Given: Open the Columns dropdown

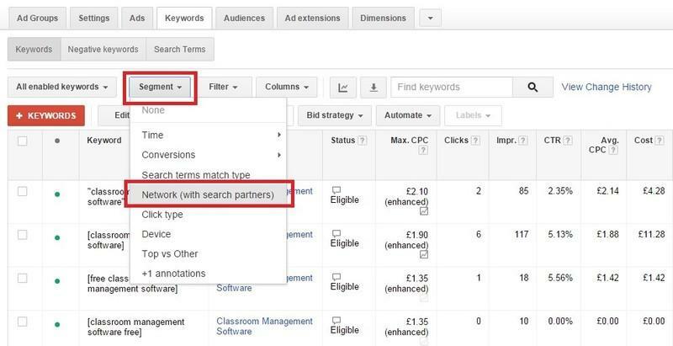Looking at the screenshot, I should coord(287,88).
